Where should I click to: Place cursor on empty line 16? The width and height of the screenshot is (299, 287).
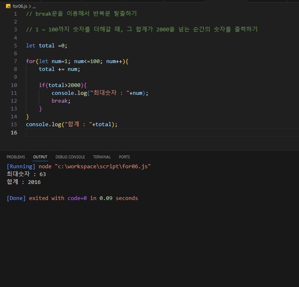point(162,132)
